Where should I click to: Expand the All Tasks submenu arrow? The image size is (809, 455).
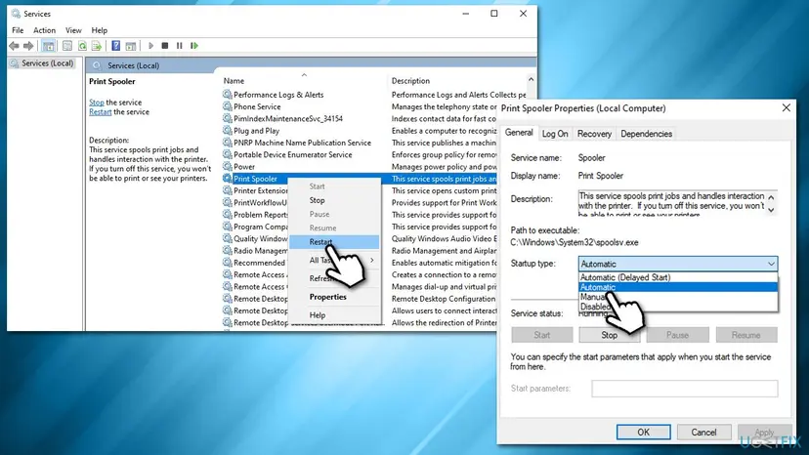coord(371,260)
